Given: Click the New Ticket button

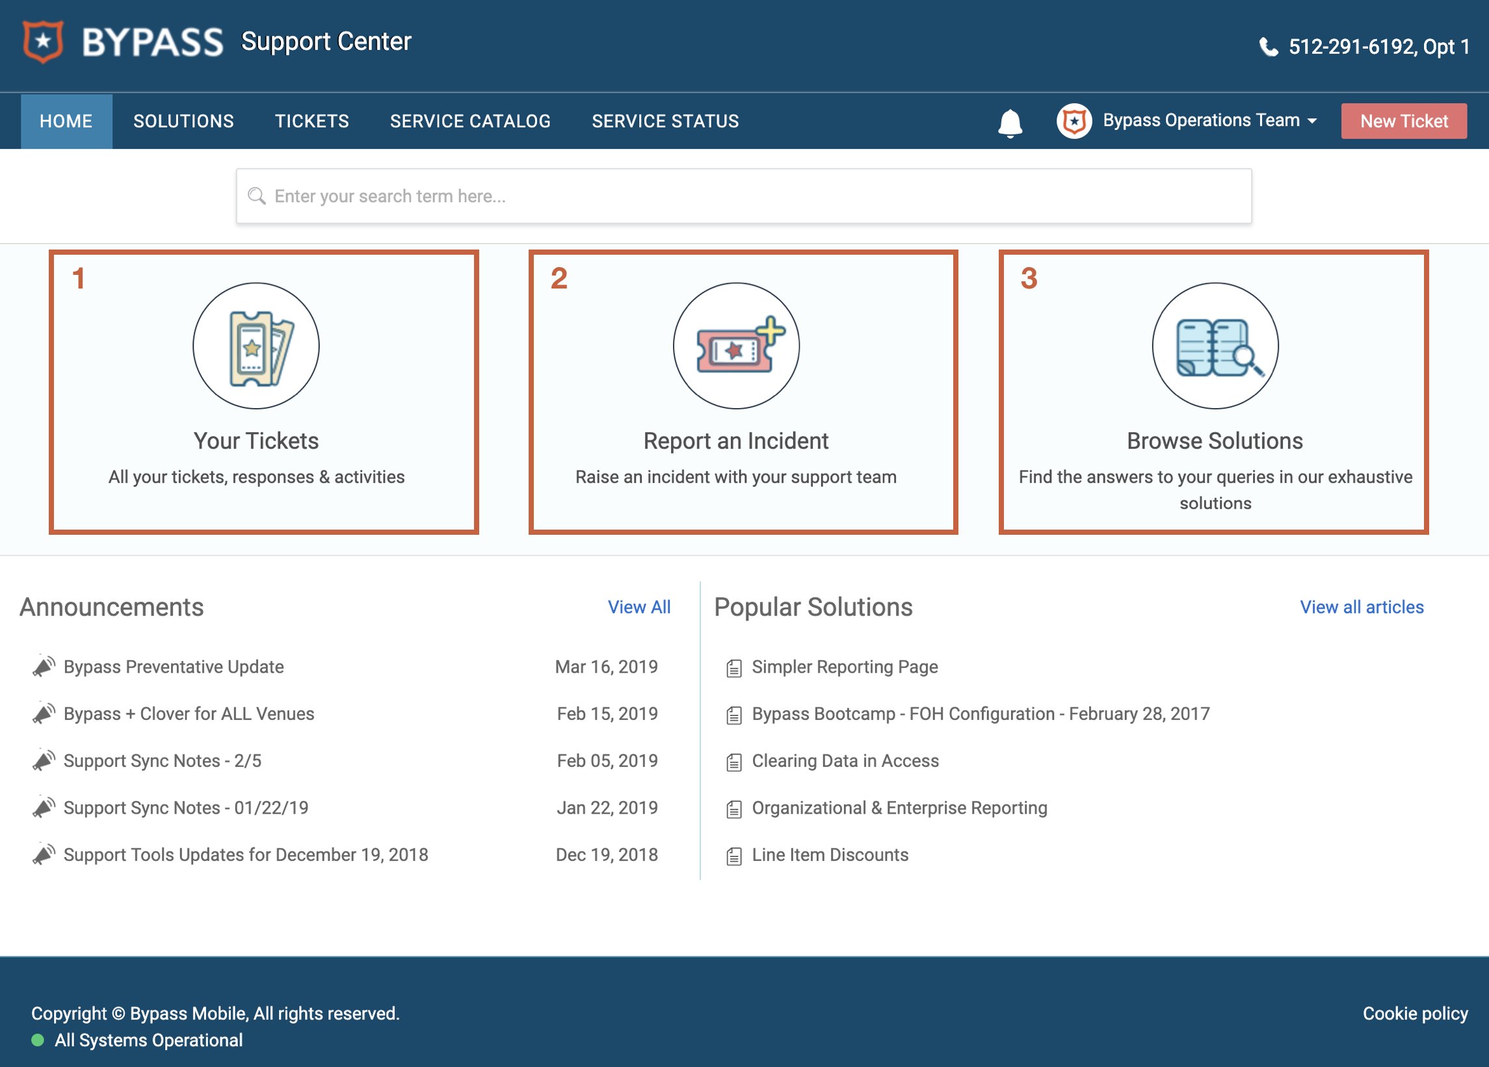Looking at the screenshot, I should [x=1404, y=122].
